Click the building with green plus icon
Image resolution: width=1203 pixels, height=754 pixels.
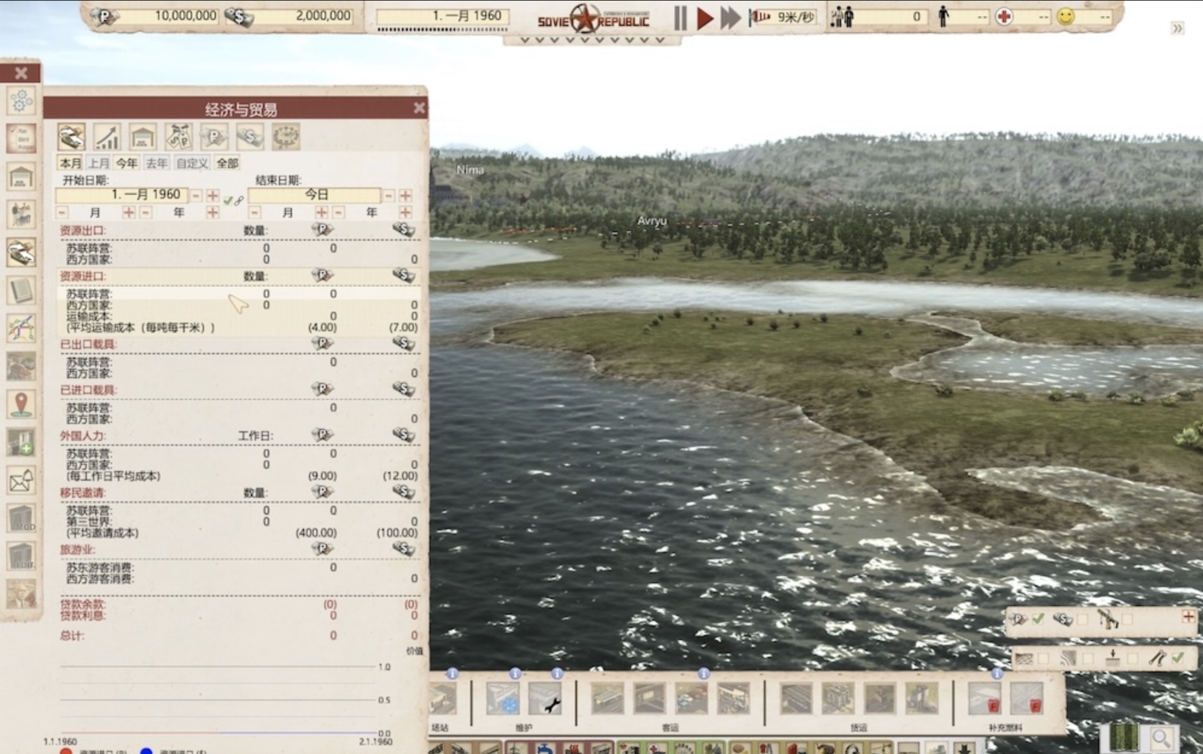(21, 442)
